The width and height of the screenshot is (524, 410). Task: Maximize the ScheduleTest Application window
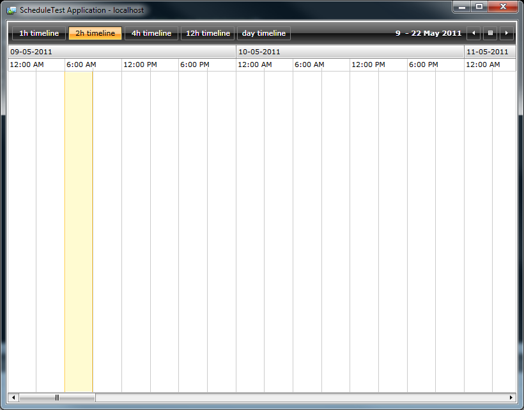coord(479,6)
